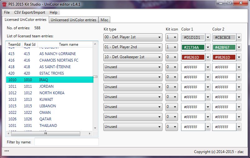Click the PES Kit Studio app icon in title bar
This screenshot has height=158, width=250.
coord(4,3)
